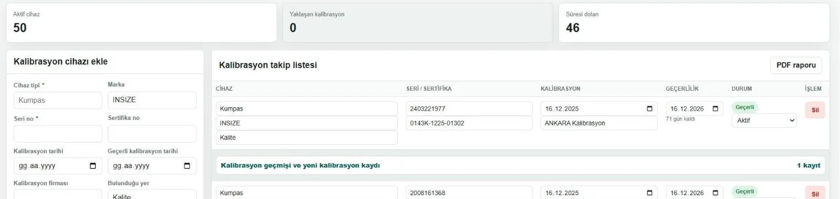Click the PDF raporu button
This screenshot has height=199, width=840.
pyautogui.click(x=796, y=65)
